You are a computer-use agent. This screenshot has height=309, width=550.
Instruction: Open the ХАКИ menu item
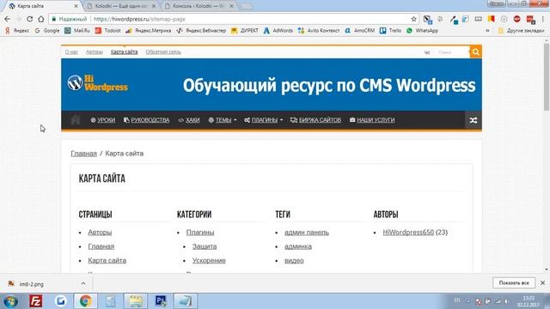click(189, 120)
